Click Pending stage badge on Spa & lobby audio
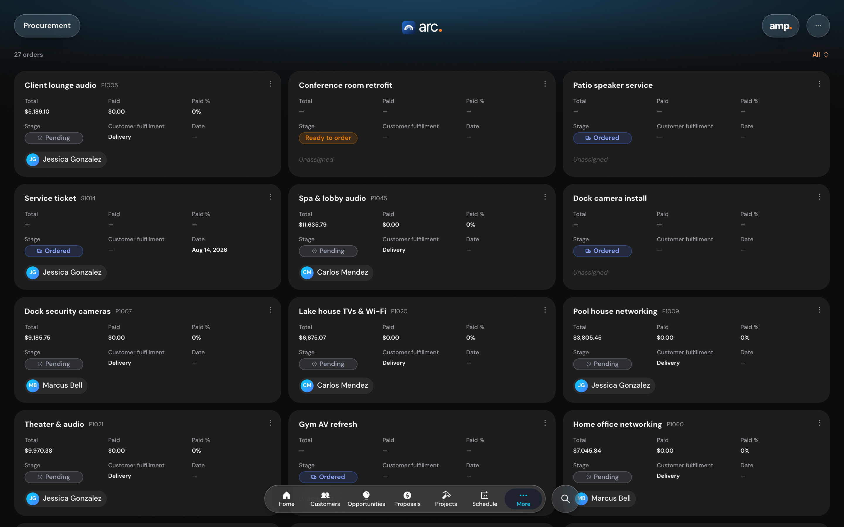 click(328, 251)
